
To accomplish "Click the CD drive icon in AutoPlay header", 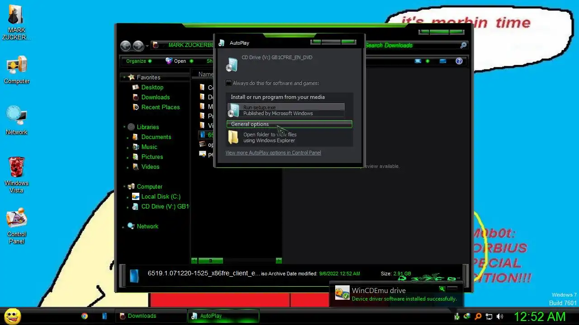I will (x=232, y=65).
